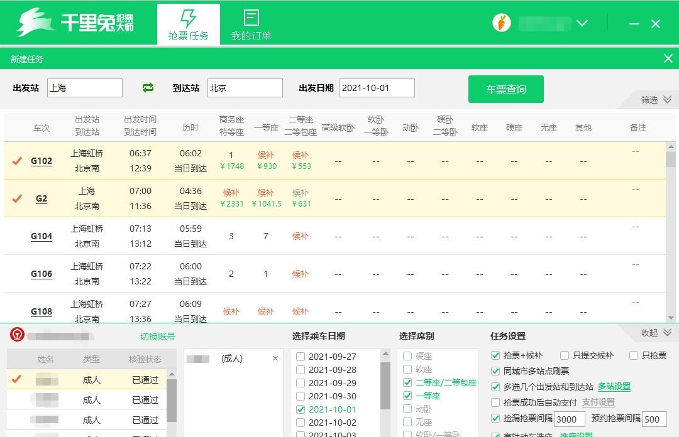Image resolution: width=679 pixels, height=437 pixels.
Task: Click G102 商务座 ¥1748 cell
Action: [x=231, y=161]
